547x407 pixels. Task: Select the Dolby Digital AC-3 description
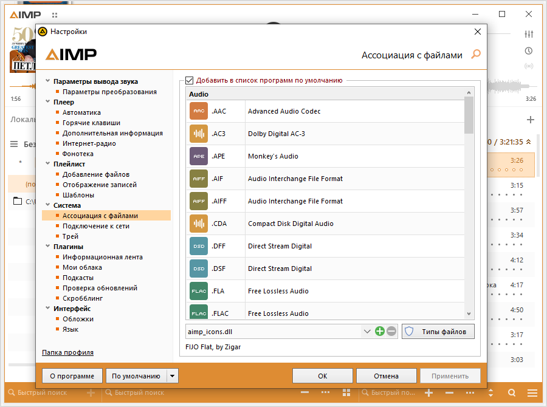coord(277,134)
